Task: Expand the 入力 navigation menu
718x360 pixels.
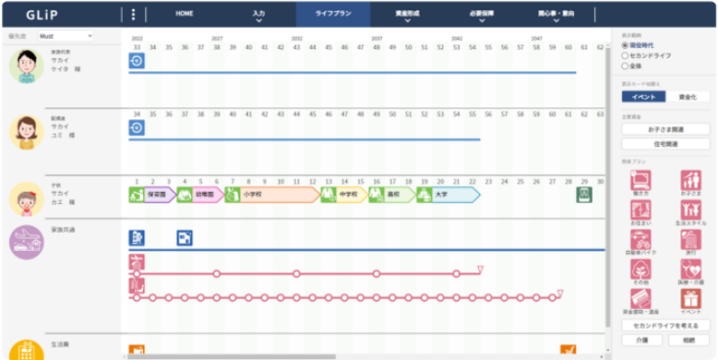Action: tap(258, 15)
